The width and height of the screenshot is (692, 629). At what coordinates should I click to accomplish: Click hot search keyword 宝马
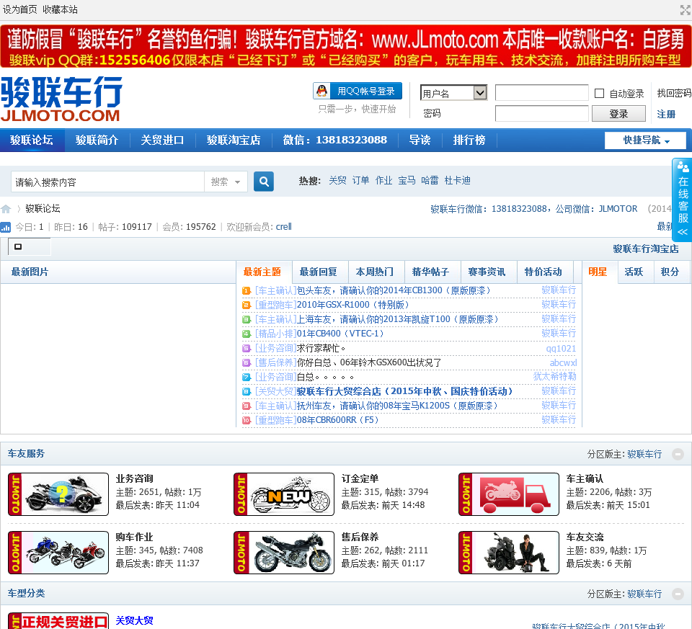(x=407, y=180)
